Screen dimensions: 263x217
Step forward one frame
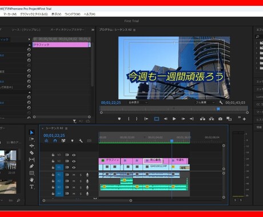[183, 119]
